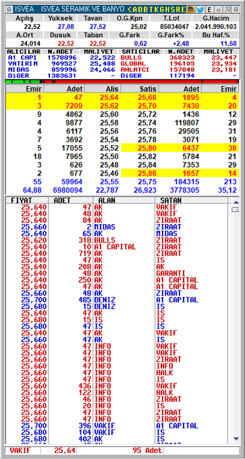Select the yellow 'H' shortcut letter
245x459 pixels.
pyautogui.click(x=168, y=9)
